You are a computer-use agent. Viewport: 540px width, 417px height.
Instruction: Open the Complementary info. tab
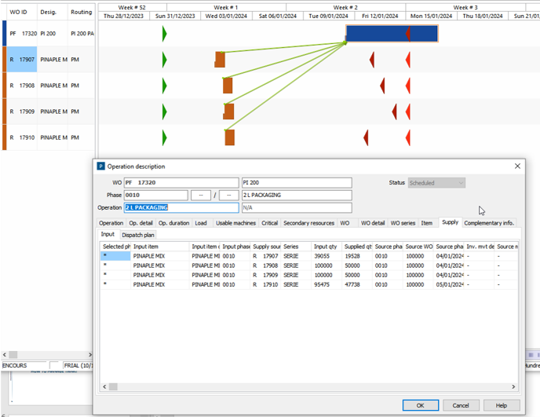489,223
